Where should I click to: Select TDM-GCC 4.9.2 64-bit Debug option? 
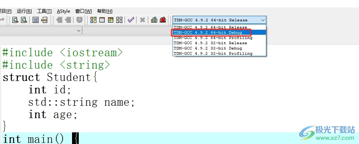click(x=219, y=33)
